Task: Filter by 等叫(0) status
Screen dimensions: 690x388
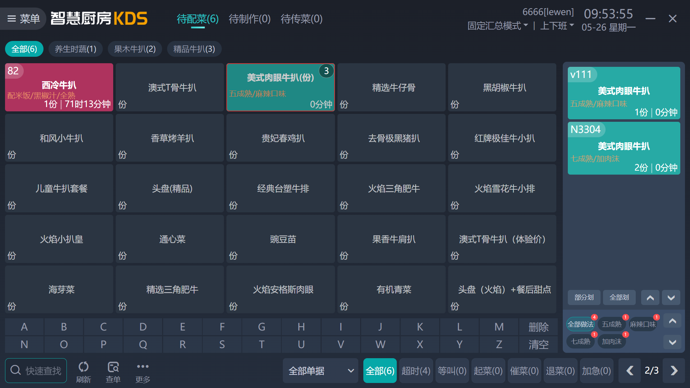Action: point(452,370)
